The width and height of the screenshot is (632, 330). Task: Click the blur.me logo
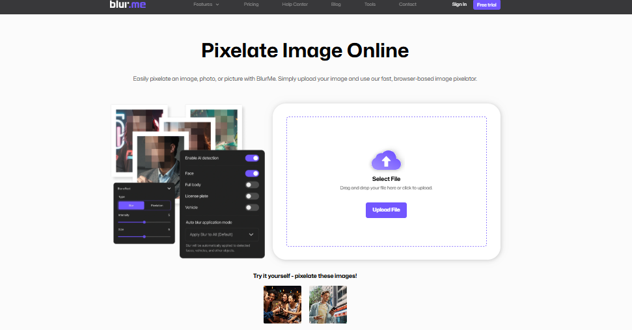pos(128,5)
